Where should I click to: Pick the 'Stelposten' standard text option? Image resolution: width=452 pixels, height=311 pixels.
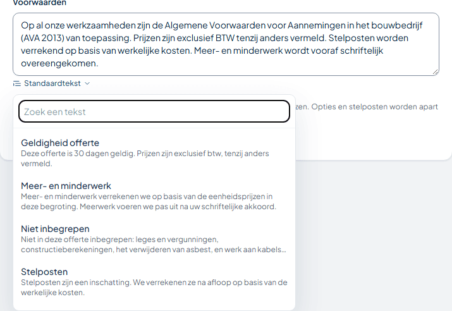click(x=154, y=281)
